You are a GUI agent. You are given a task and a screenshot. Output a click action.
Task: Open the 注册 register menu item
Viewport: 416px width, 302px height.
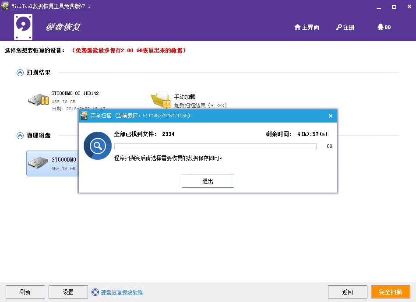click(x=345, y=27)
